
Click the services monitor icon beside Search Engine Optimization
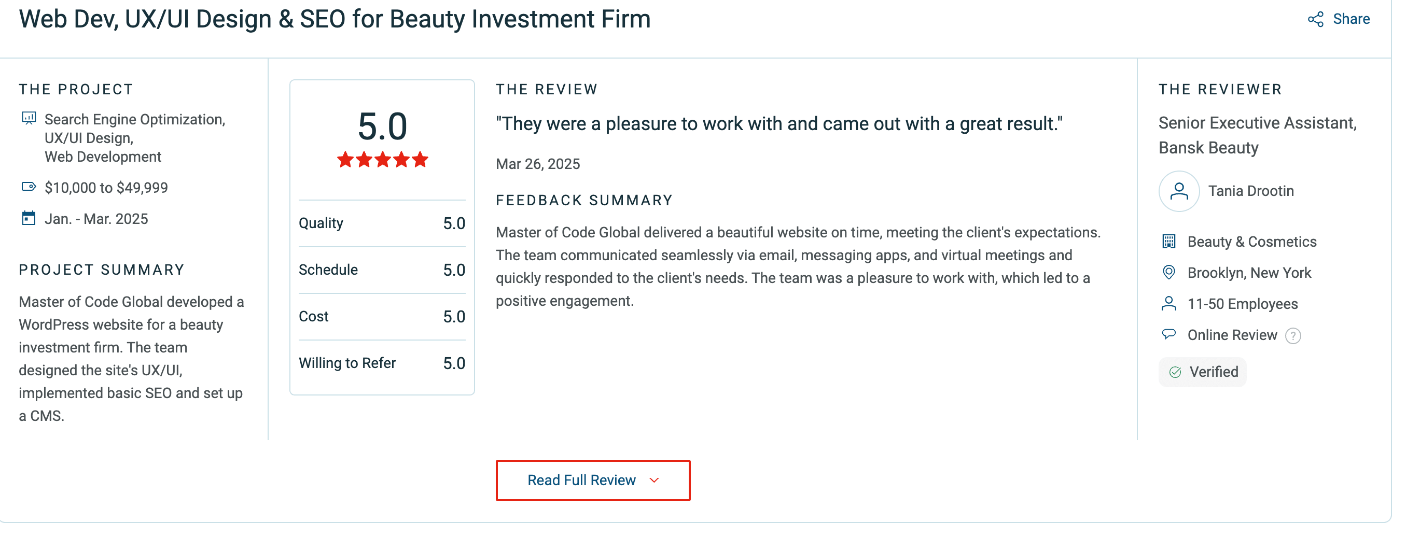[29, 118]
